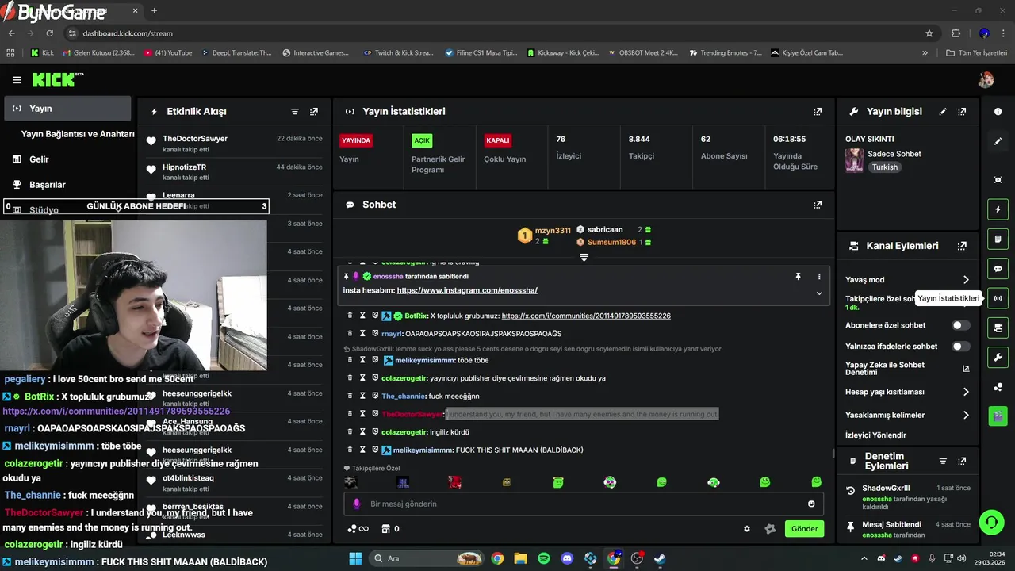The height and width of the screenshot is (571, 1015).
Task: Click the shop icon below the message box
Action: coord(386,529)
